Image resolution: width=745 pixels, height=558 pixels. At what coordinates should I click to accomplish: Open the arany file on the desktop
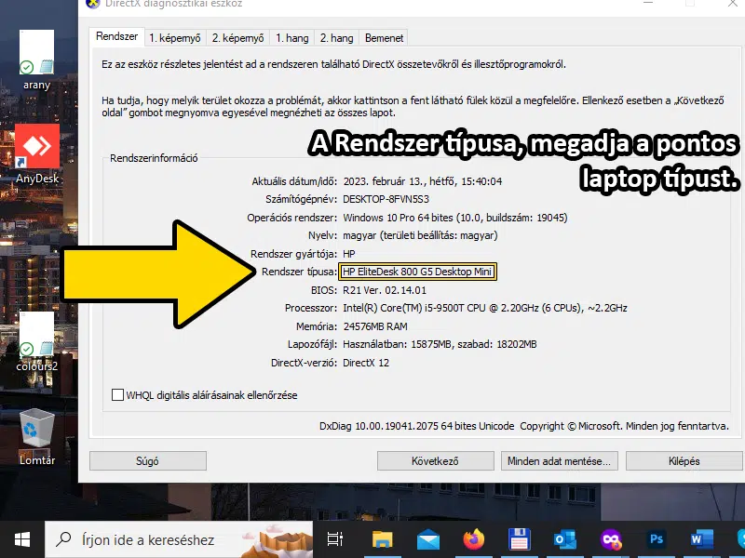point(36,60)
